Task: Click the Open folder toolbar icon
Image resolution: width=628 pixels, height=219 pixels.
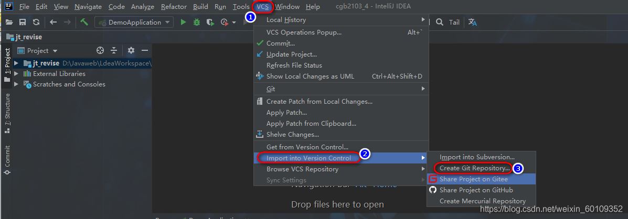Action: click(9, 23)
